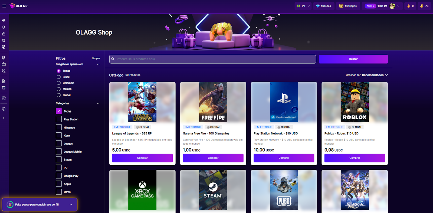Open the Missões menu item
The height and width of the screenshot is (213, 433).
[x=324, y=6]
